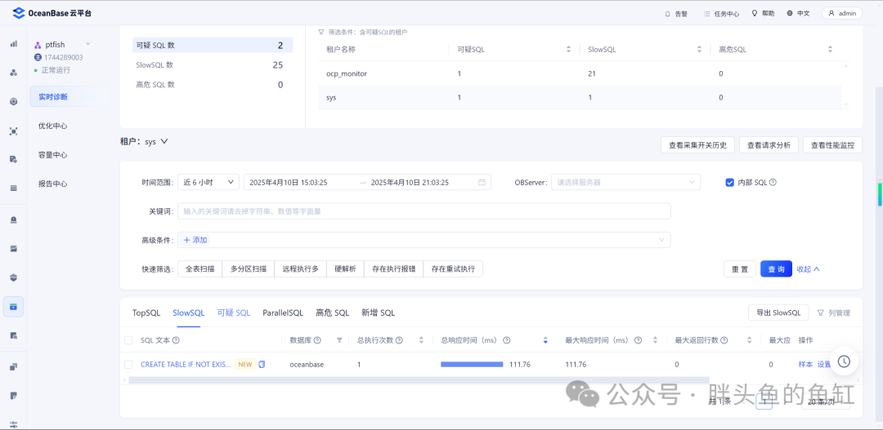The width and height of the screenshot is (883, 430).
Task: Click the 查询 query button
Action: tap(776, 268)
